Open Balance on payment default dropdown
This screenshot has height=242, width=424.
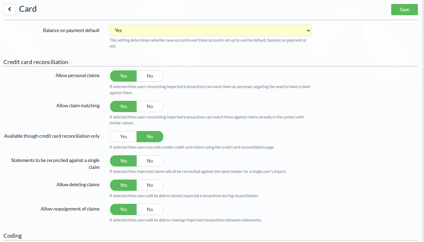(x=210, y=30)
